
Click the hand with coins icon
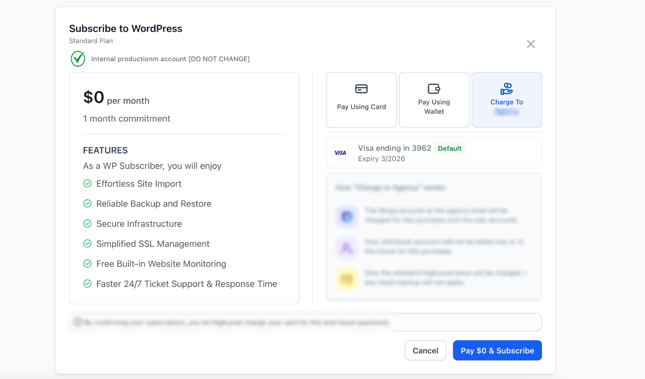(506, 89)
